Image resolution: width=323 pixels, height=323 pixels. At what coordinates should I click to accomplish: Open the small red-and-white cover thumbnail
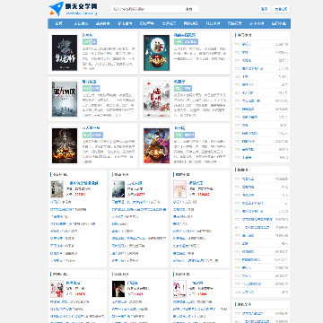coord(57,289)
